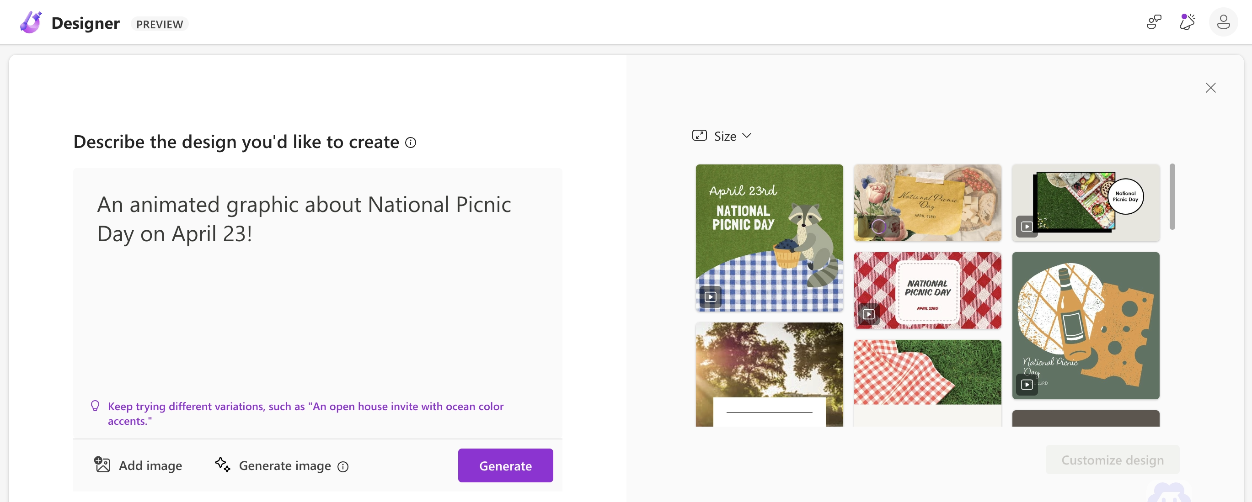Viewport: 1252px width, 502px height.
Task: Click the resize icon beside Size
Action: (x=699, y=136)
